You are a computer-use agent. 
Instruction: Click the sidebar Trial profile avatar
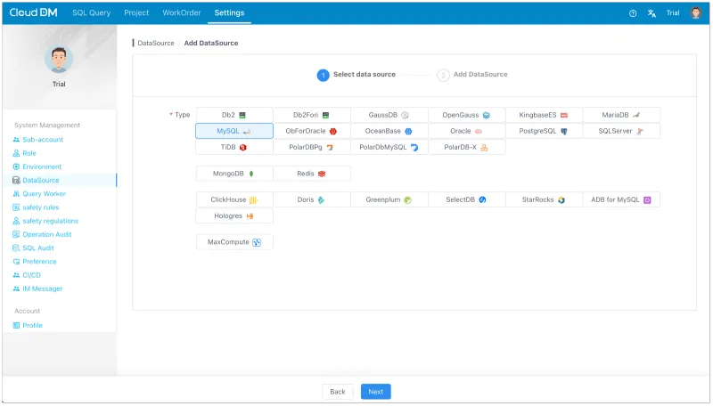coord(59,60)
